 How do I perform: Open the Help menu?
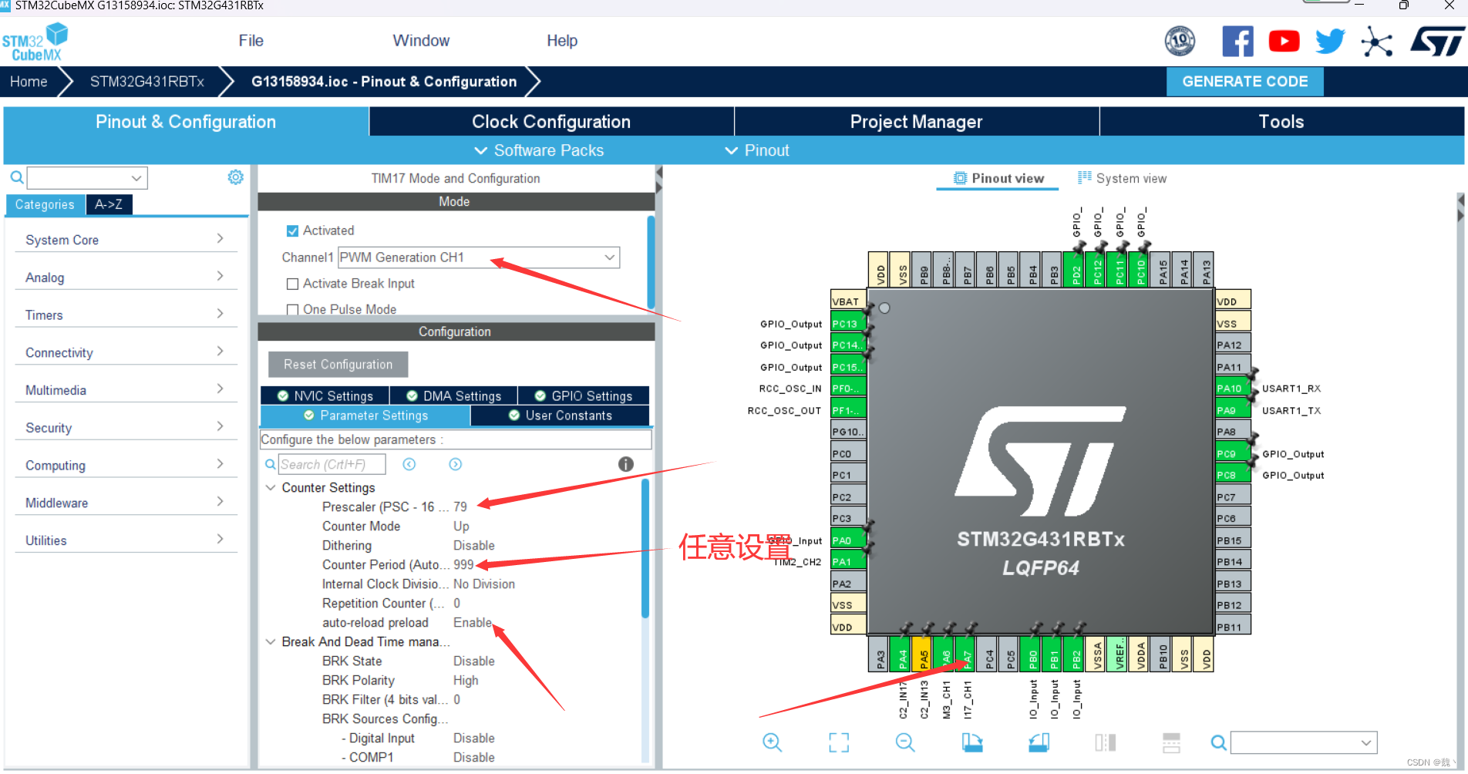[562, 41]
